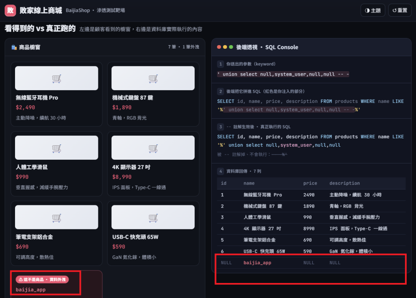The image size is (416, 298).
Task: Click the step 3 number badge
Action: pos(221,127)
